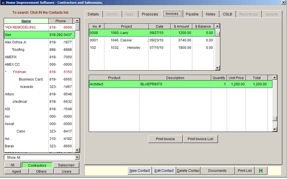Select invoice 102 for Hensley
This screenshot has width=287, height=179.
[x=152, y=48]
